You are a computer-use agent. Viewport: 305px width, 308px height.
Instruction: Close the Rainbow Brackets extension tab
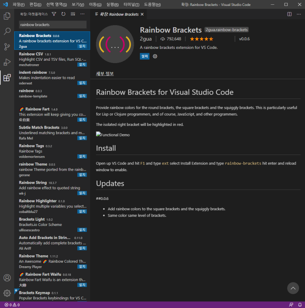[x=142, y=14]
